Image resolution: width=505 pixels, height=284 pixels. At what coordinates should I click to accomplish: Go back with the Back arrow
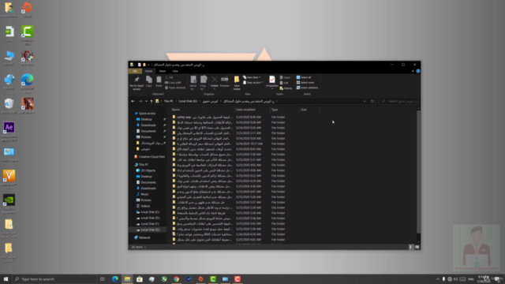pos(133,101)
